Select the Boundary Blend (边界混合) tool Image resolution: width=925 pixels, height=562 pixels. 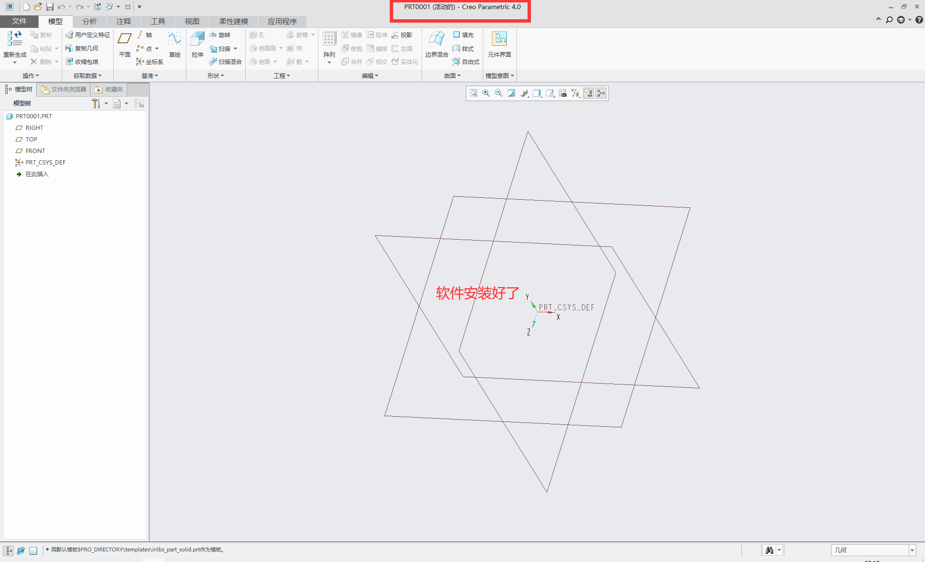click(x=436, y=39)
